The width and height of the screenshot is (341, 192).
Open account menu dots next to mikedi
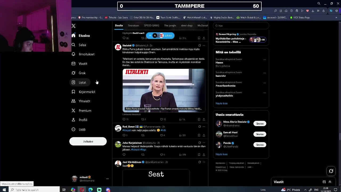click(107, 179)
